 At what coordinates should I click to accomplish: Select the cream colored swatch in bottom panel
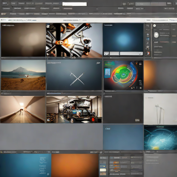[103, 170]
